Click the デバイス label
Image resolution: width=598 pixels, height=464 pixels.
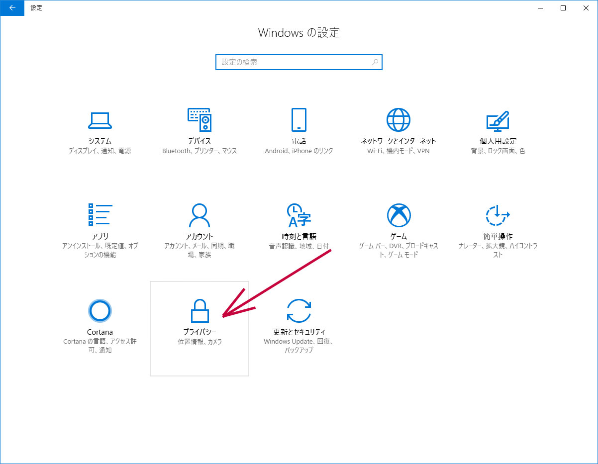pos(199,141)
